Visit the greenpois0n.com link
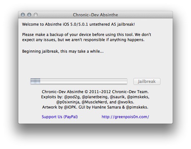The width and height of the screenshot is (191, 149). [x=125, y=117]
